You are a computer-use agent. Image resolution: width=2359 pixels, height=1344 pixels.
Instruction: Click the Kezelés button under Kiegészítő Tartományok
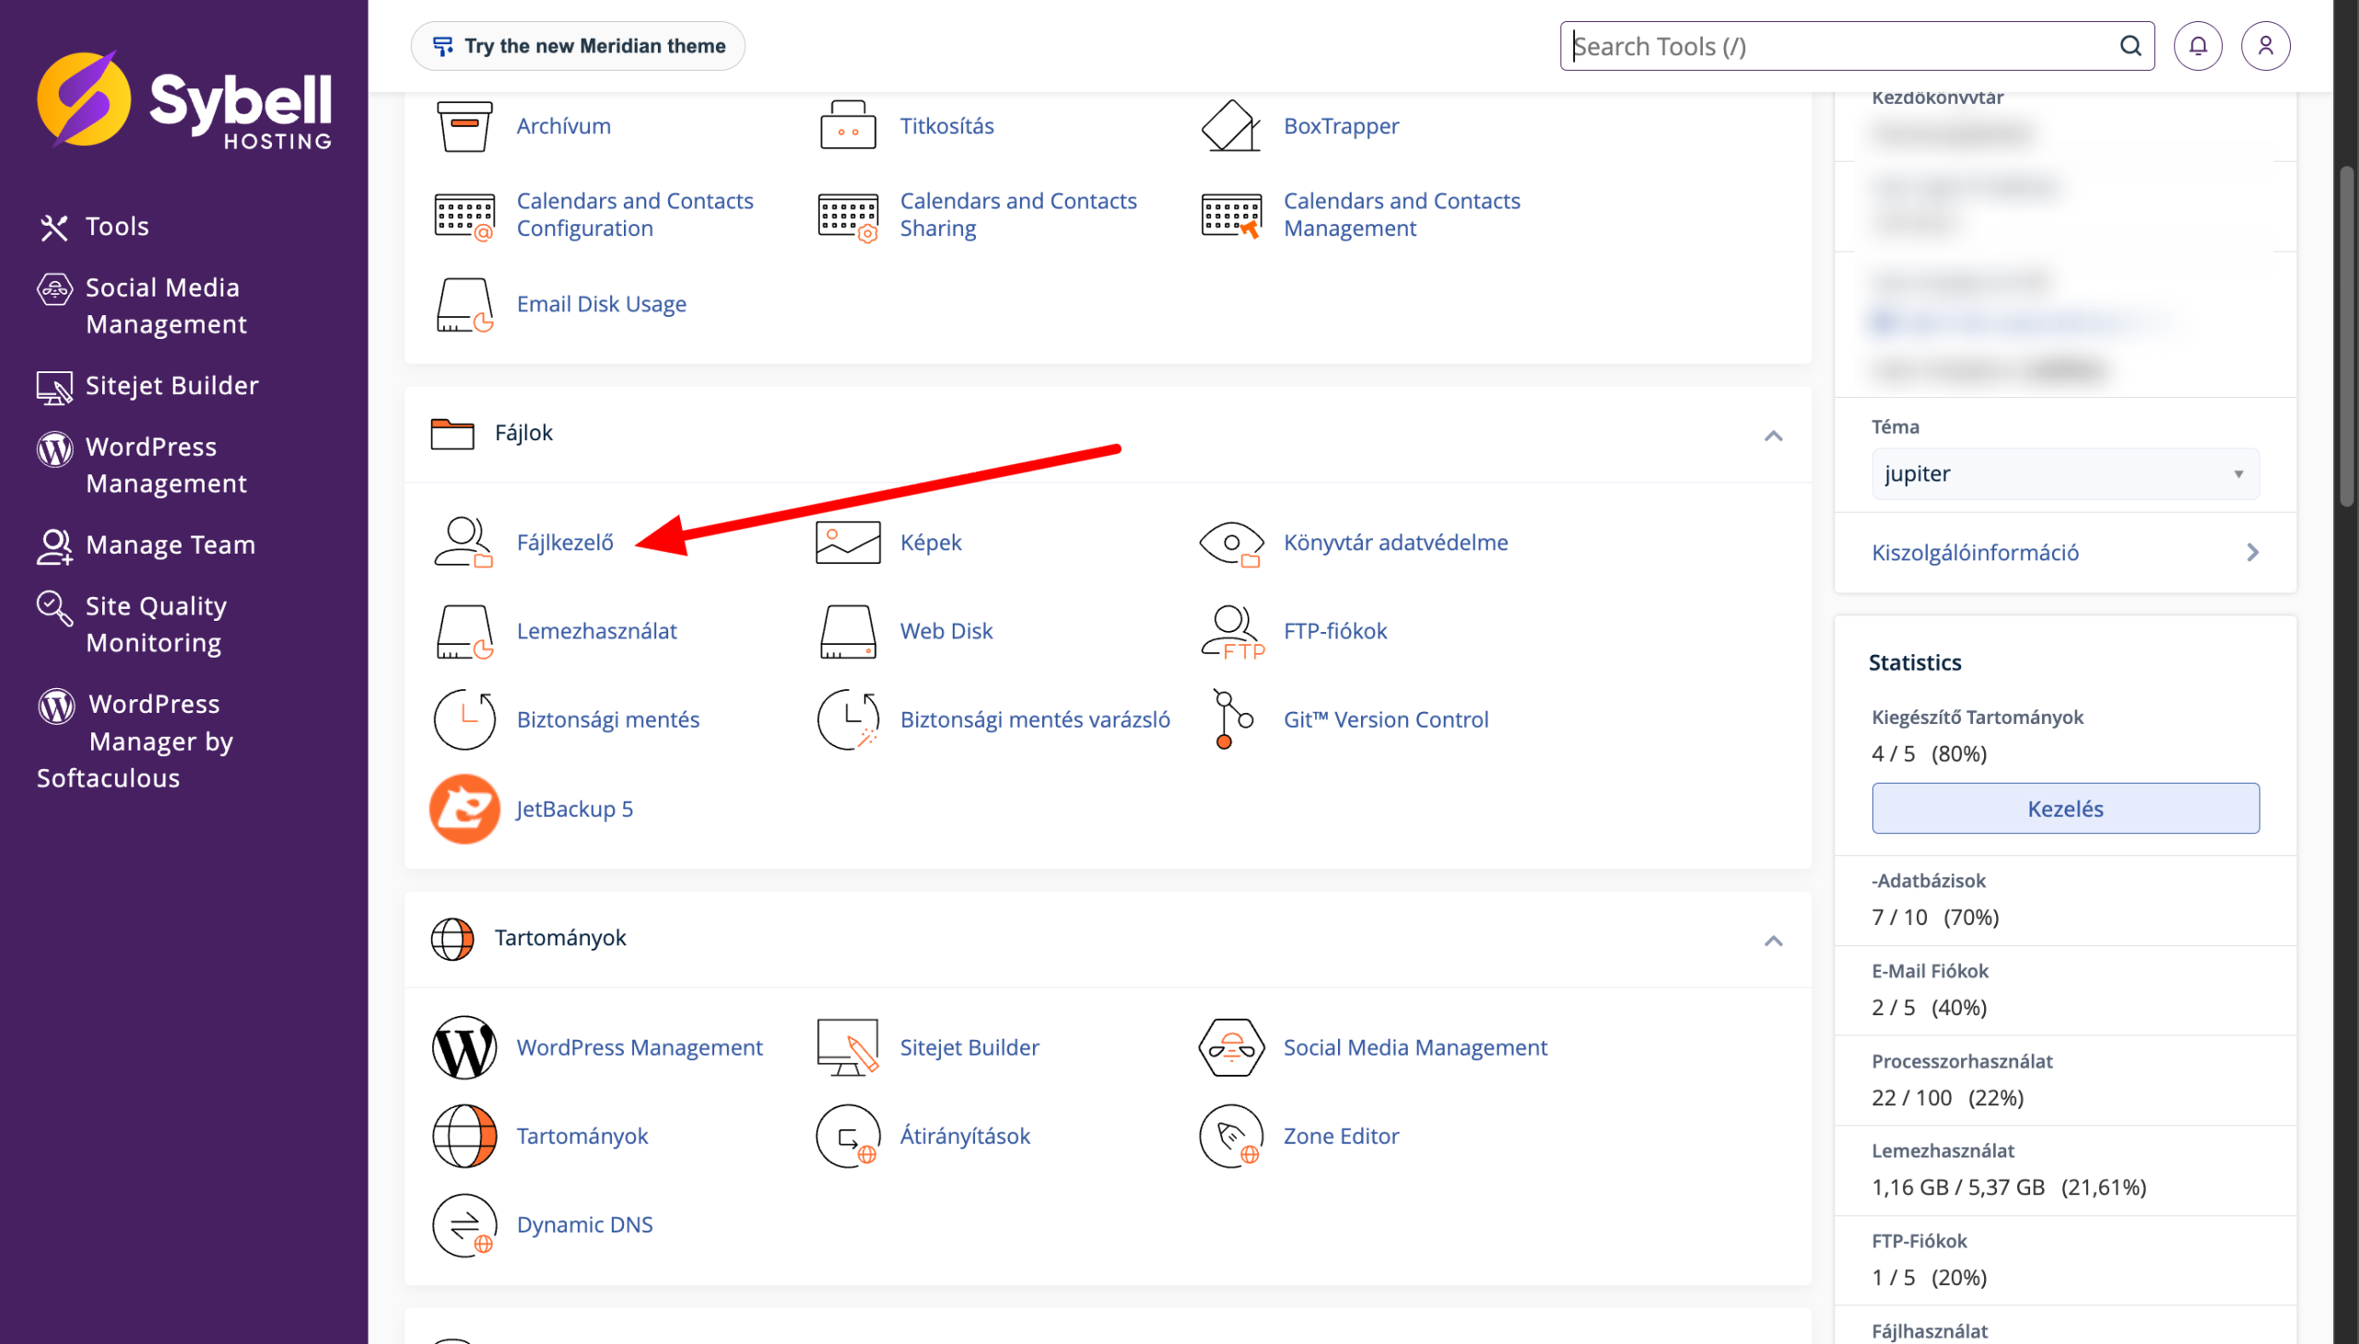click(2065, 809)
